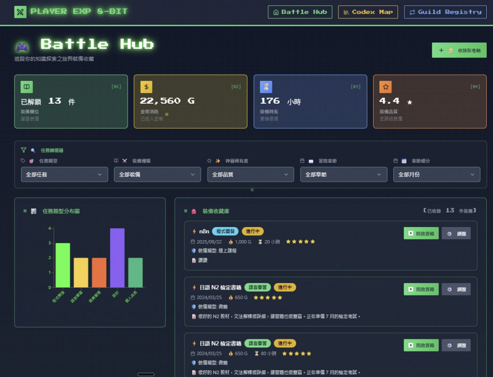The width and height of the screenshot is (493, 377).
Task: Click the 追蹤你的知識探索之旅與裝備收藏 subtitle
Action: [x=54, y=59]
